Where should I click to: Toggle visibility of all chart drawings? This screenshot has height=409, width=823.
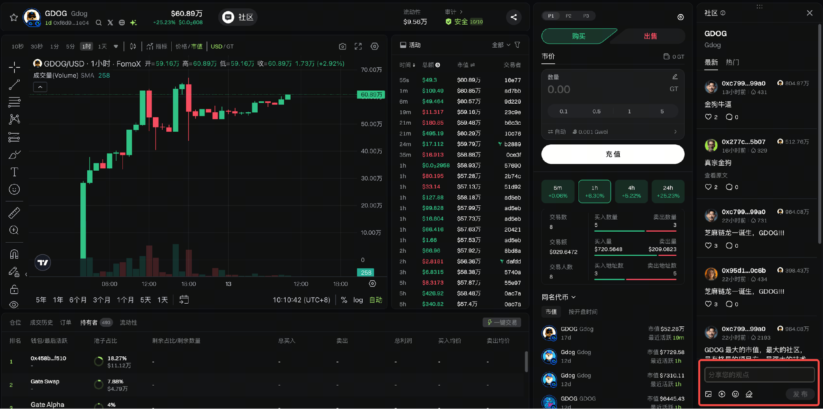tap(14, 305)
